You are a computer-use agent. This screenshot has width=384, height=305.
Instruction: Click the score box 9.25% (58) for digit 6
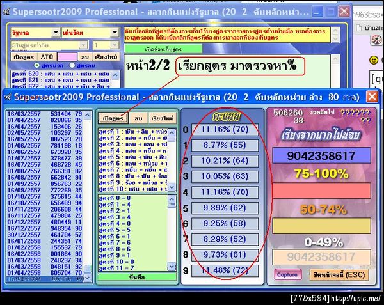click(225, 224)
